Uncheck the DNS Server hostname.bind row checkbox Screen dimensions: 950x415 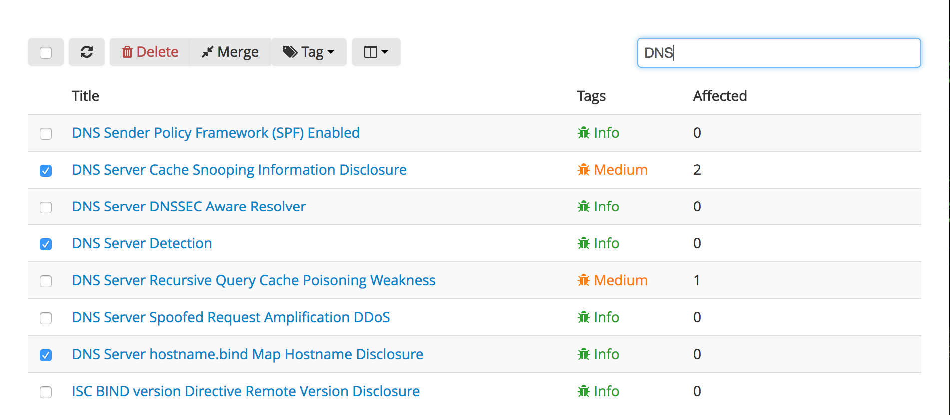pos(45,355)
